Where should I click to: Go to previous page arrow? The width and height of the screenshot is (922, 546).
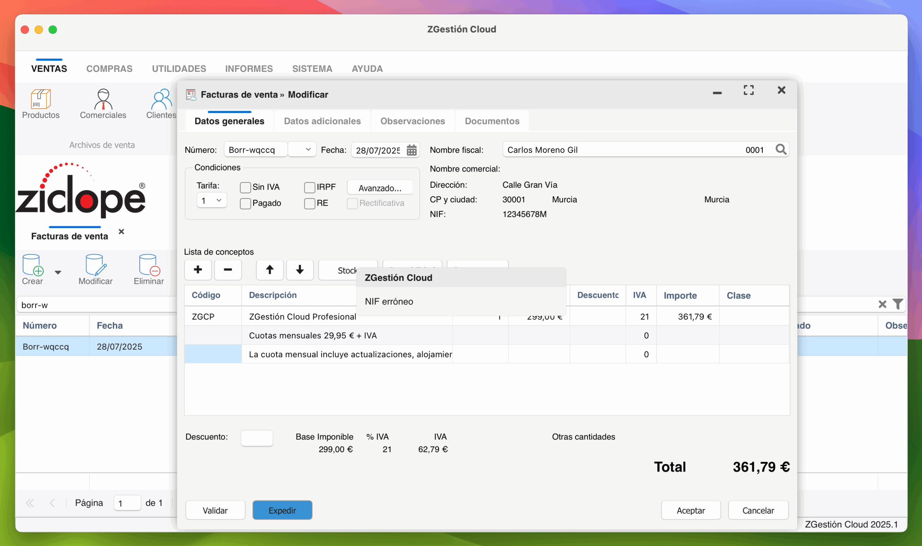click(x=52, y=503)
